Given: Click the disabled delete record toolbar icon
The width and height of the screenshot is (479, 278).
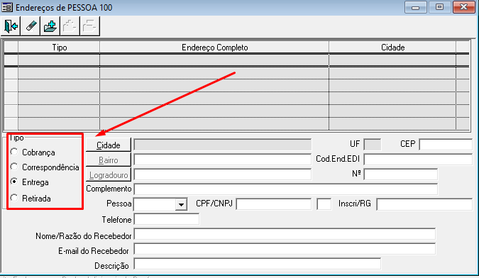Looking at the screenshot, I should (90, 26).
